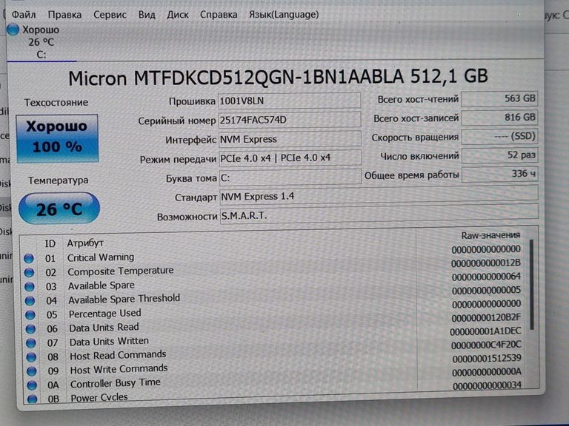569x426 pixels.
Task: Click status dot for Available Spare Threshold row
Action: (x=30, y=301)
